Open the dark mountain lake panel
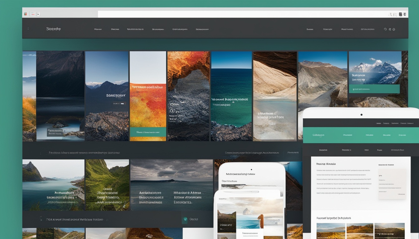419x239 pixels. [60, 96]
